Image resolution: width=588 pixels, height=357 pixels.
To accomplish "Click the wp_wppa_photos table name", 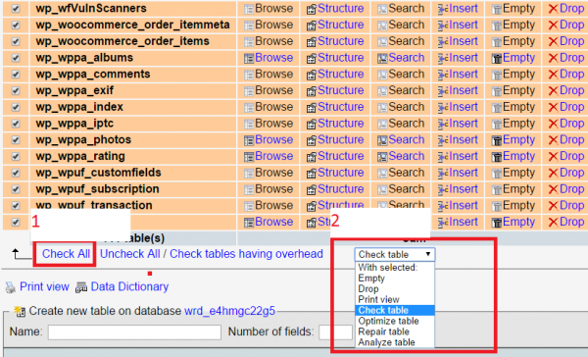I will coord(83,140).
